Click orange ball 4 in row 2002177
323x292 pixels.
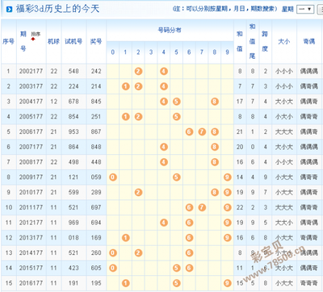click(164, 71)
